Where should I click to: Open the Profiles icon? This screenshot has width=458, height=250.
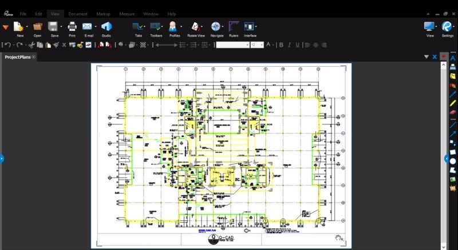(x=173, y=26)
